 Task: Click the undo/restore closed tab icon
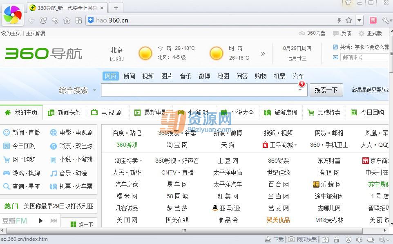(55, 20)
